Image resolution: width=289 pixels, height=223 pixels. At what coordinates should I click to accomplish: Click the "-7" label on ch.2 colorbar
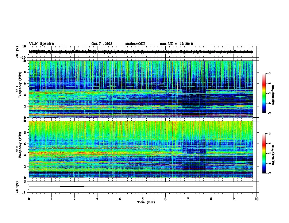click(269, 173)
